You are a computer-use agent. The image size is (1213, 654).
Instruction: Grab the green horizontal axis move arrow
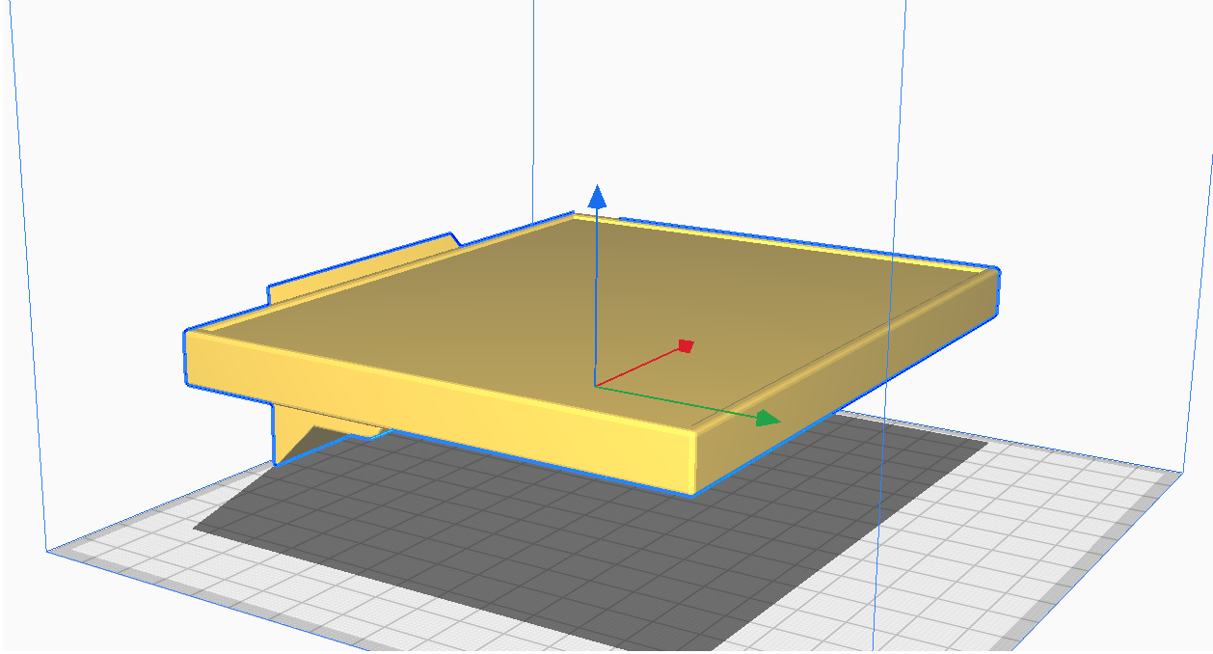(x=768, y=418)
